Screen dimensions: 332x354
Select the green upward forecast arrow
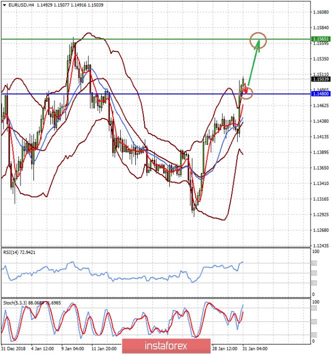tap(253, 62)
